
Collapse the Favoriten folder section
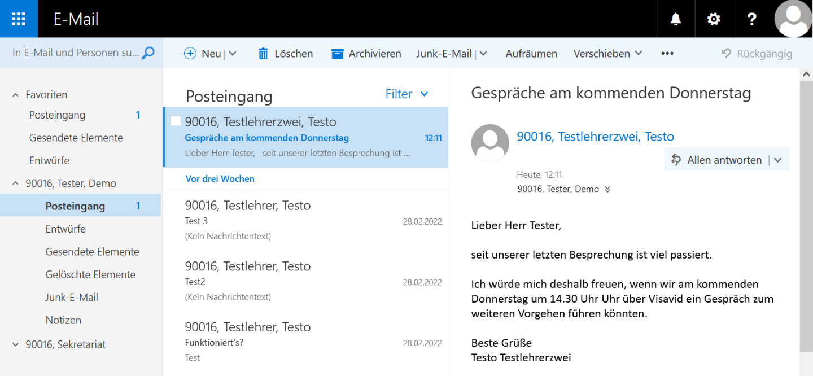15,94
